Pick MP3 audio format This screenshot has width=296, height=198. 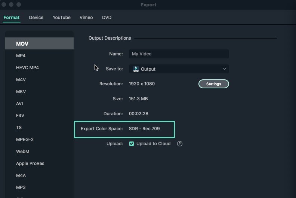click(39, 188)
